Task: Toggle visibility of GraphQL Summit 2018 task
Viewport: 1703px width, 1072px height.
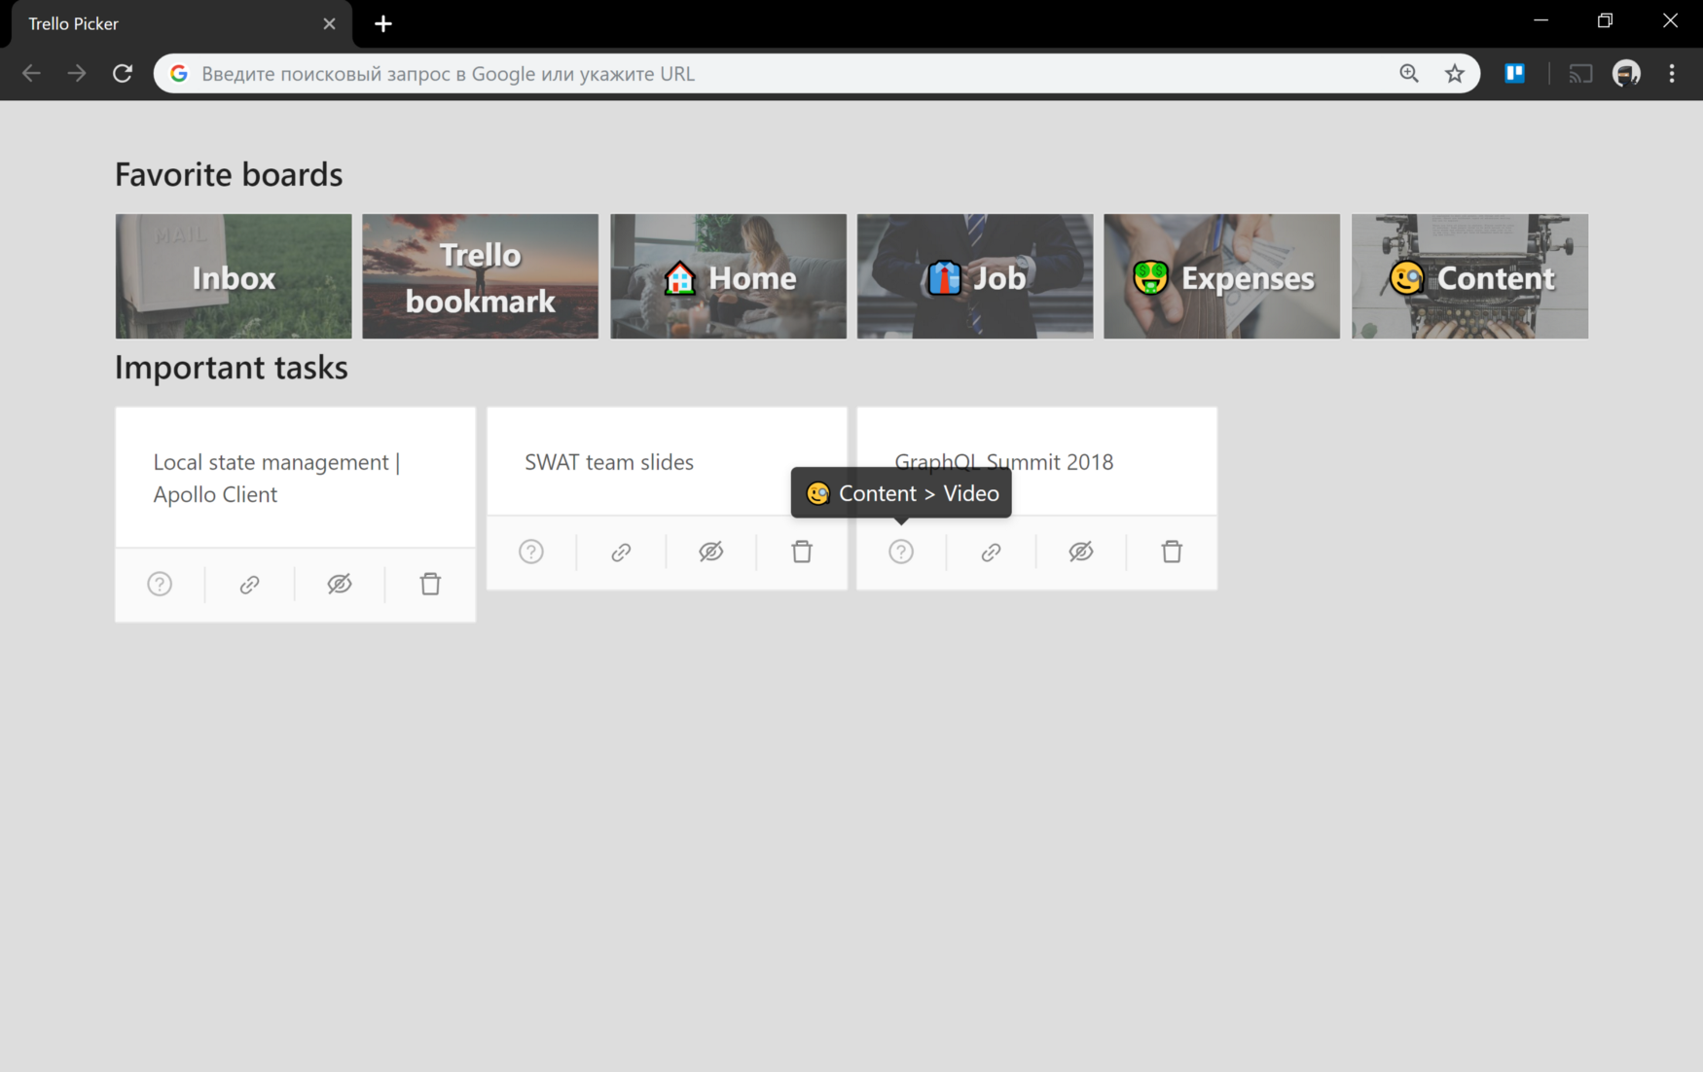Action: (x=1081, y=552)
